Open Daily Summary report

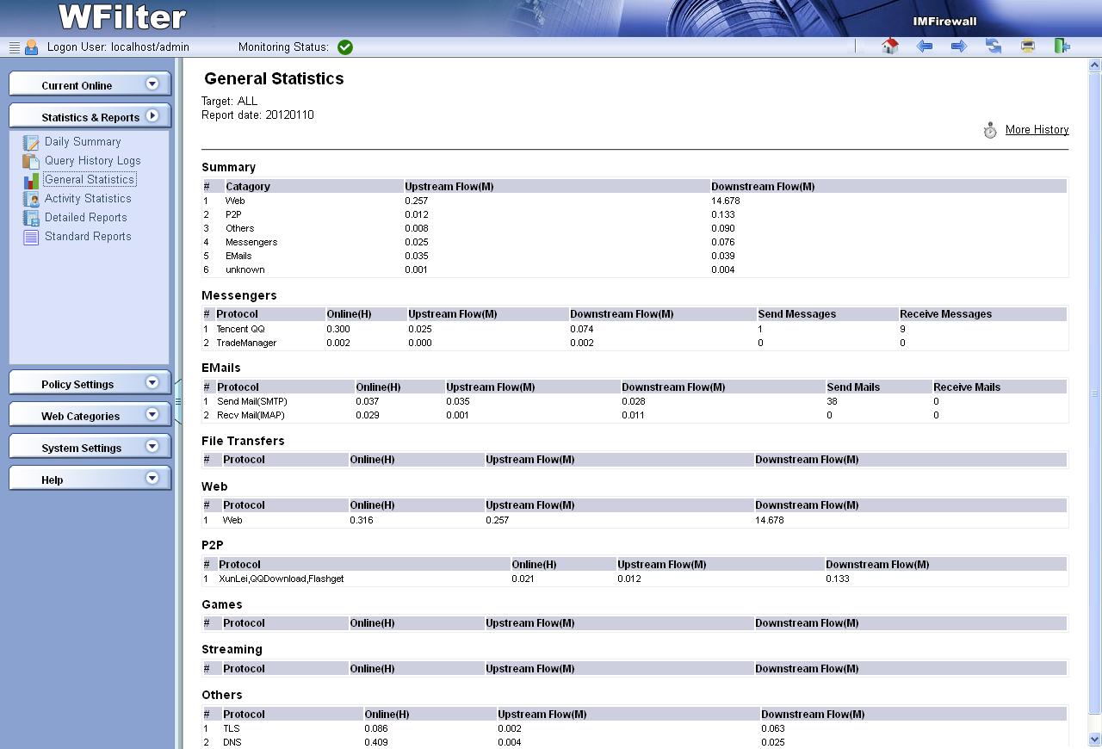click(x=83, y=142)
